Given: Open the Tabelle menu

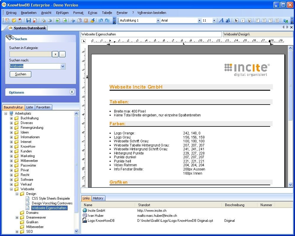Looking at the screenshot, I should (107, 13).
